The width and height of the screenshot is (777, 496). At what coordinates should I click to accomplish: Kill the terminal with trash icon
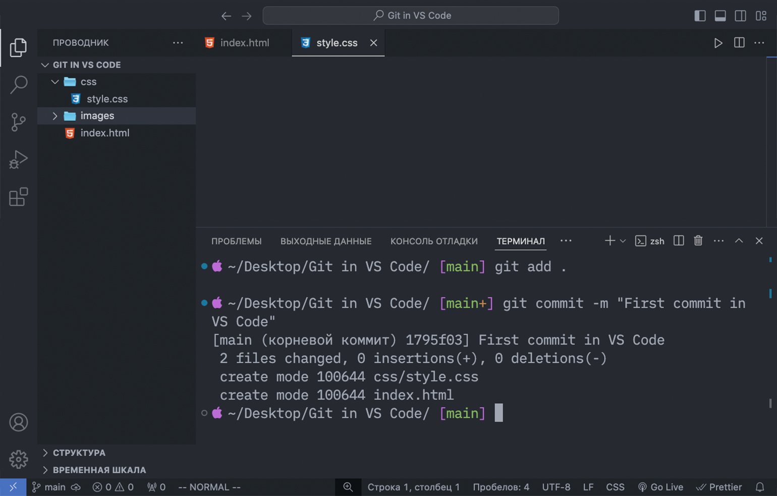pos(698,241)
